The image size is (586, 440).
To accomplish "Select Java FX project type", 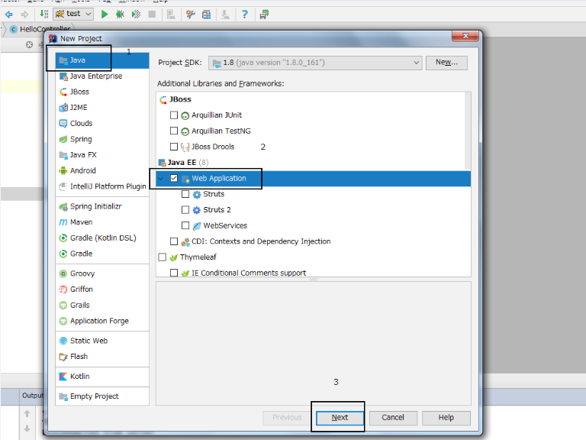I will coord(102,155).
